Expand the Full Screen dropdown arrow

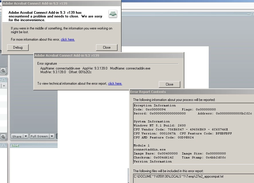(52, 136)
